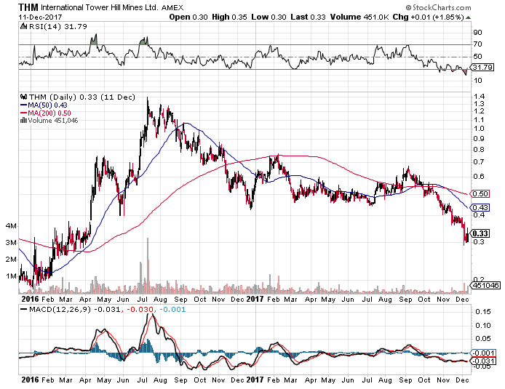Viewport: 505px width, 389px height.
Task: Click the AMEX exchange label
Action: (x=172, y=8)
